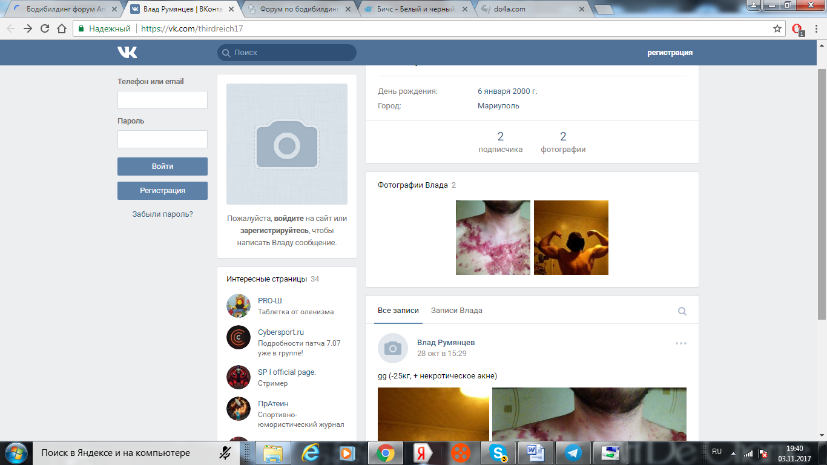The height and width of the screenshot is (465, 827).
Task: Focus the Пароль input field
Action: coord(162,139)
